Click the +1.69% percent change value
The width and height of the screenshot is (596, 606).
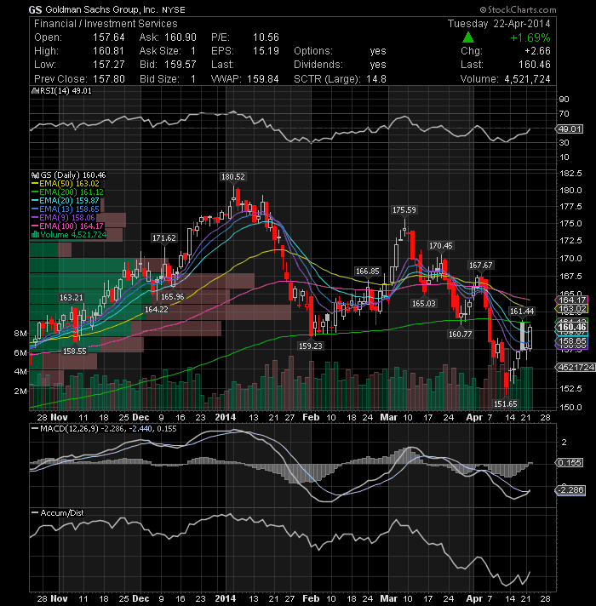click(x=530, y=37)
